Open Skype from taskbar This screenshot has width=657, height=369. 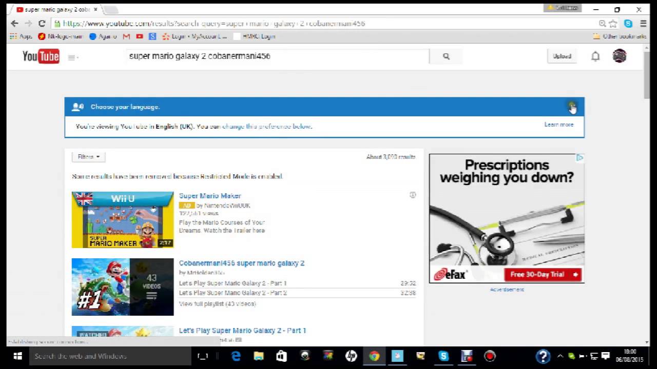click(443, 356)
